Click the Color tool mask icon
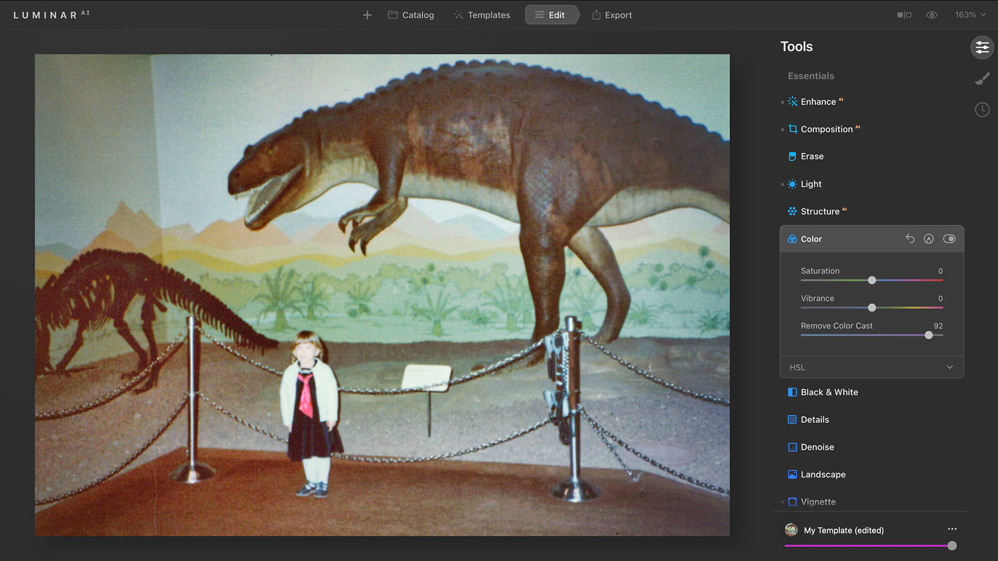 pos(928,239)
